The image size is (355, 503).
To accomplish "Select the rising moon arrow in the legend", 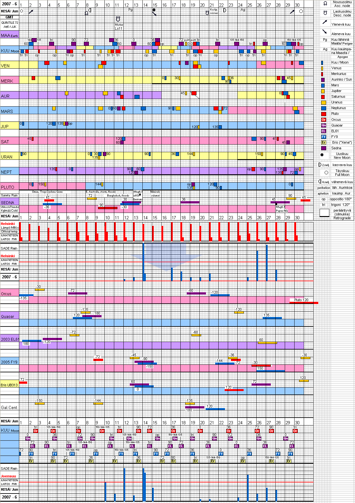I will tap(325, 22).
